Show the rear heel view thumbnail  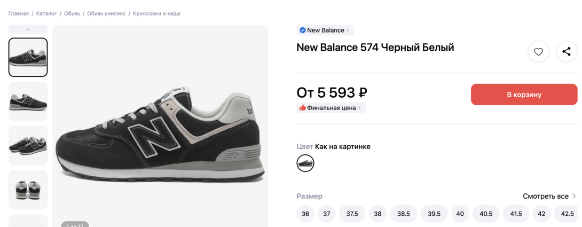tap(28, 190)
